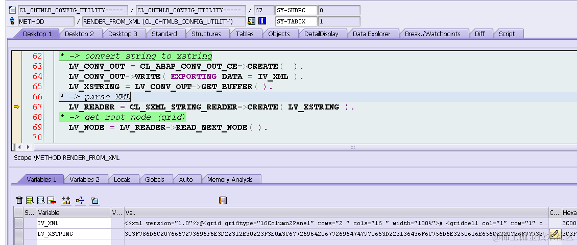Switch to the Locals tab
Viewport: 577px width, 245px height.
click(x=122, y=179)
